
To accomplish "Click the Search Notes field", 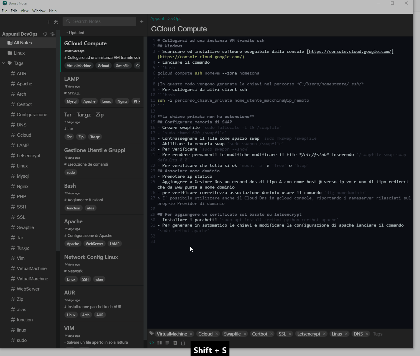I will pos(99,21).
